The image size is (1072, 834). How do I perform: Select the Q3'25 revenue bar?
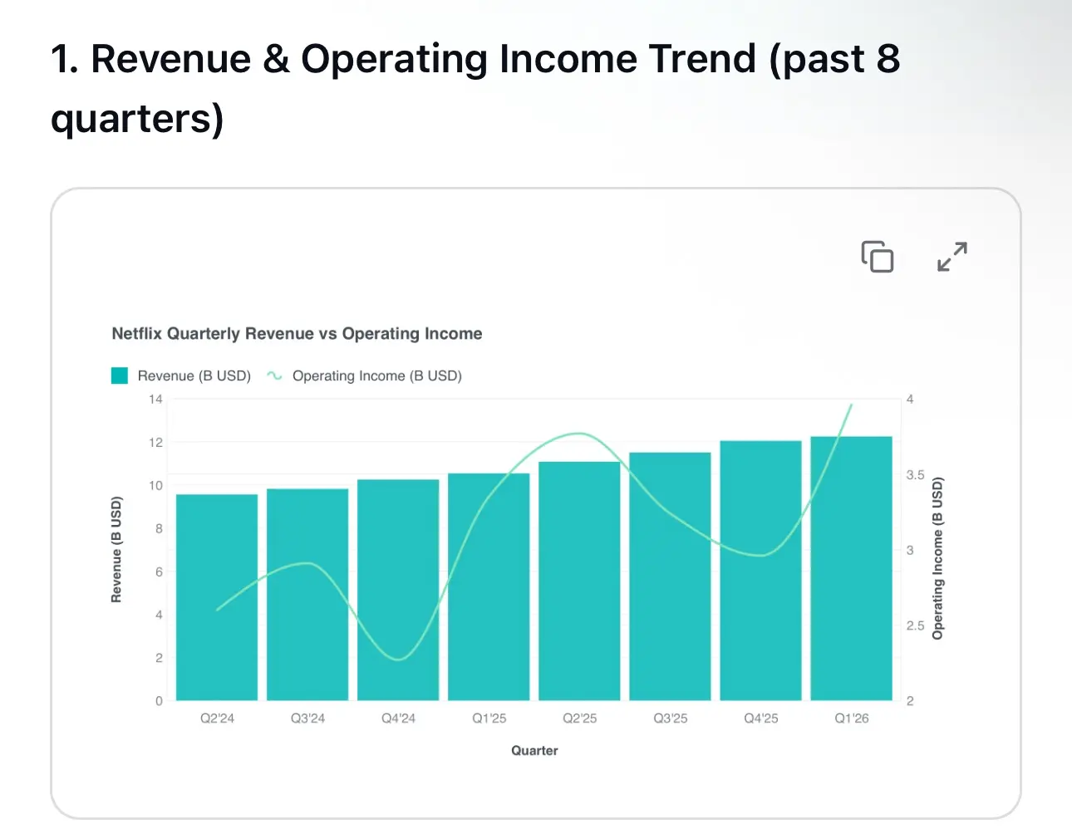pos(670,576)
